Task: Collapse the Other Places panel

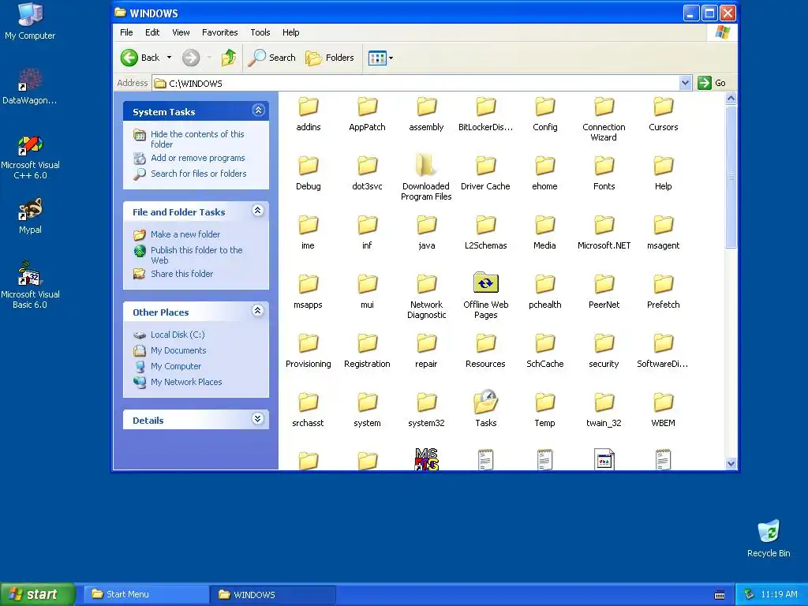Action: pos(258,310)
